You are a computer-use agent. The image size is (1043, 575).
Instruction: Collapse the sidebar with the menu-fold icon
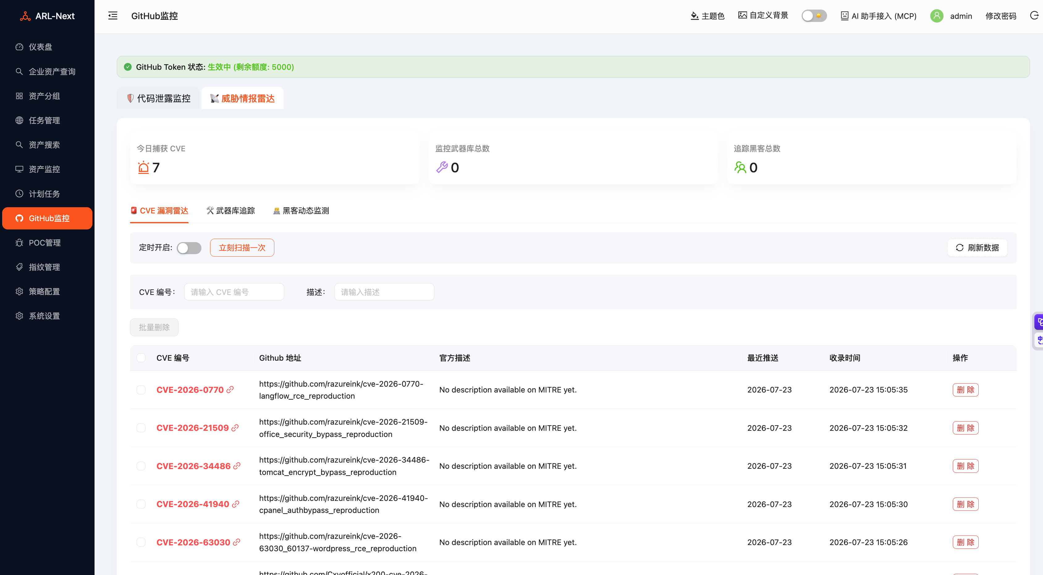tap(112, 16)
